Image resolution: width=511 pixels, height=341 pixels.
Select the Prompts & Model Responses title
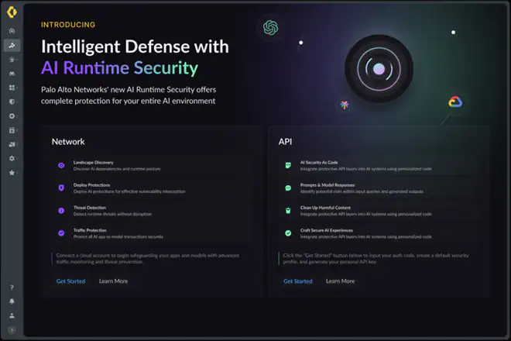(x=328, y=185)
